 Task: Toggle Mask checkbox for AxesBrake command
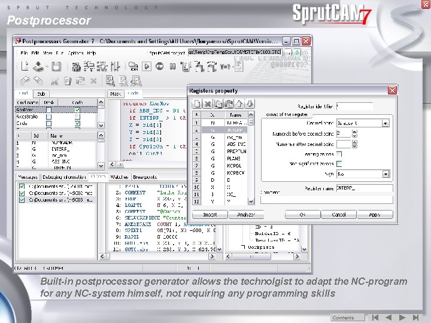coord(48,117)
